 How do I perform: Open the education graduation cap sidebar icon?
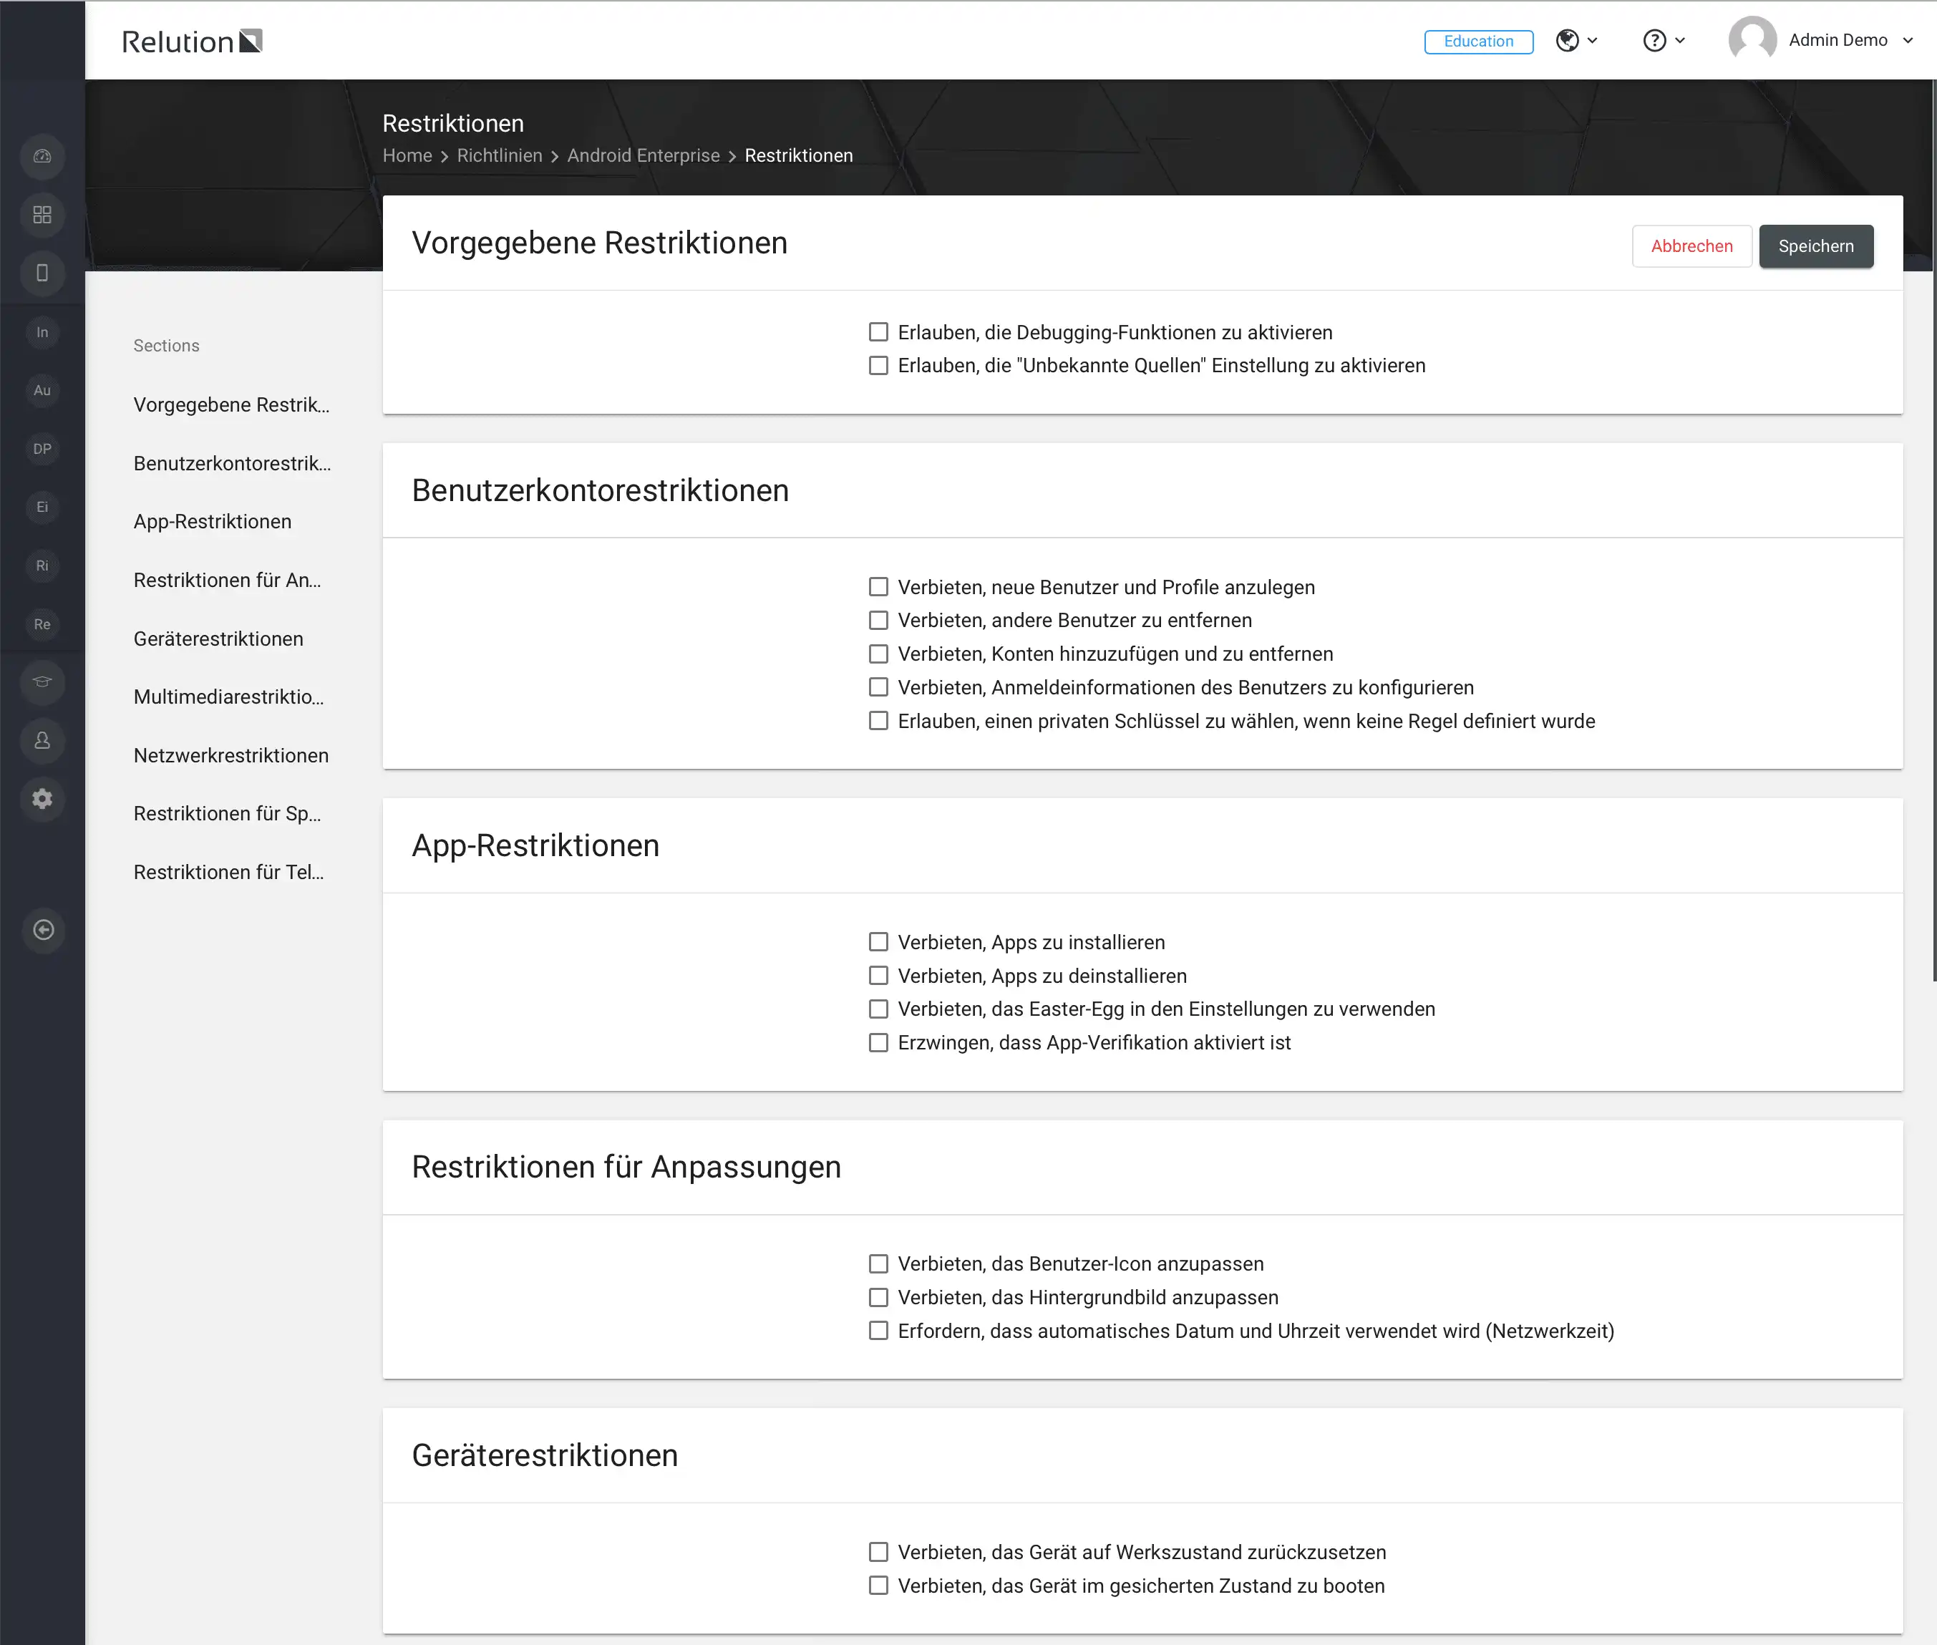click(42, 681)
